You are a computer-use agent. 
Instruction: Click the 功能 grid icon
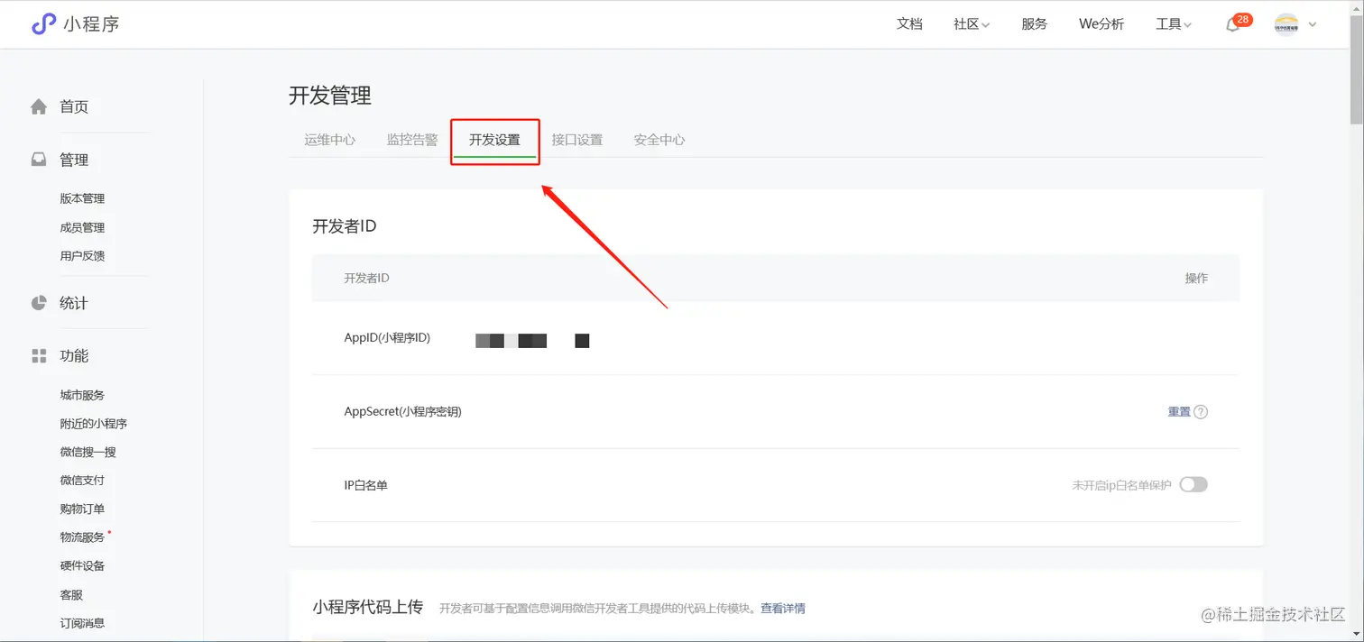(39, 356)
